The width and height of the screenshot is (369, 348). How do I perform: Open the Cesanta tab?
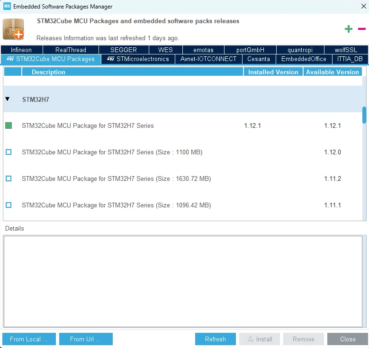[x=259, y=59]
